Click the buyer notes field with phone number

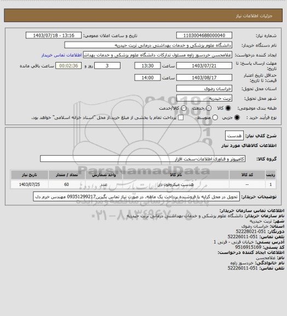(x=136, y=196)
